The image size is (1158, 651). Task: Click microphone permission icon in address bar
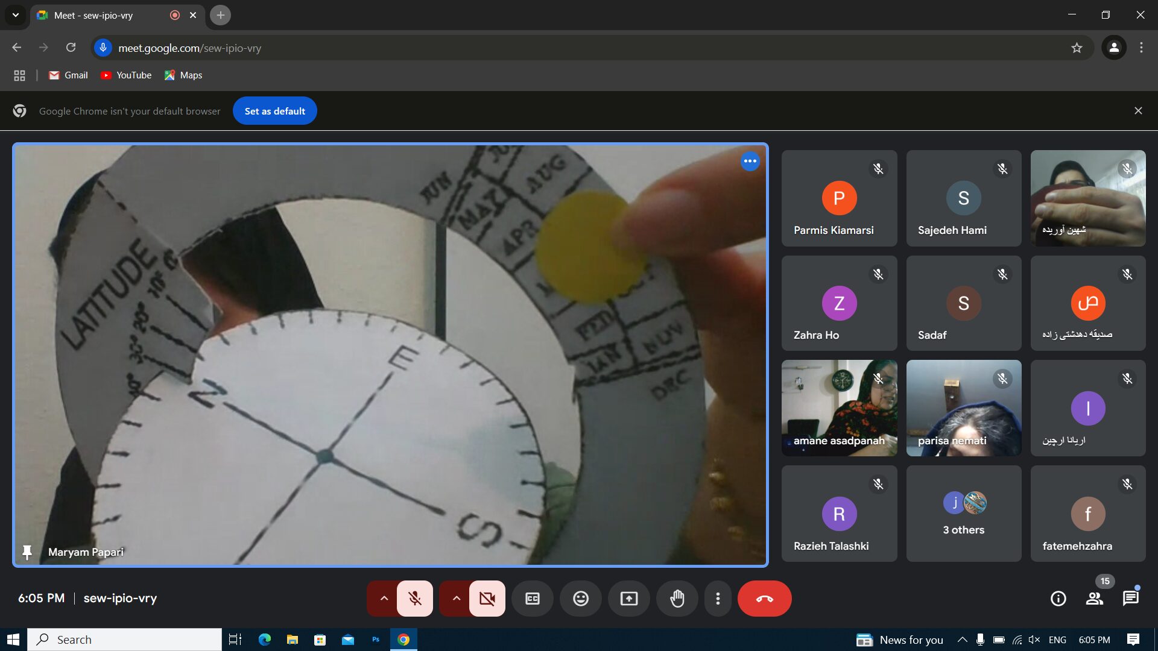pyautogui.click(x=103, y=48)
